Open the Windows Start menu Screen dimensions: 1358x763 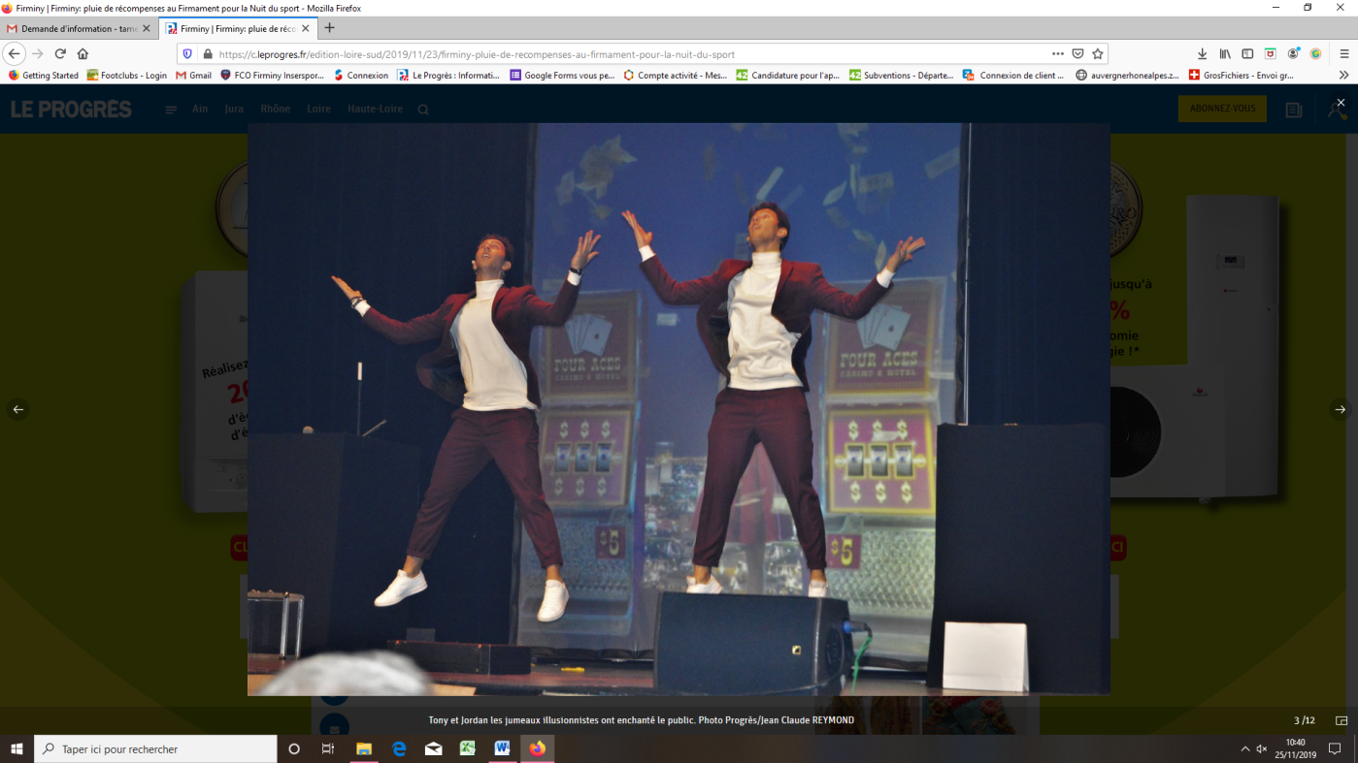17,748
